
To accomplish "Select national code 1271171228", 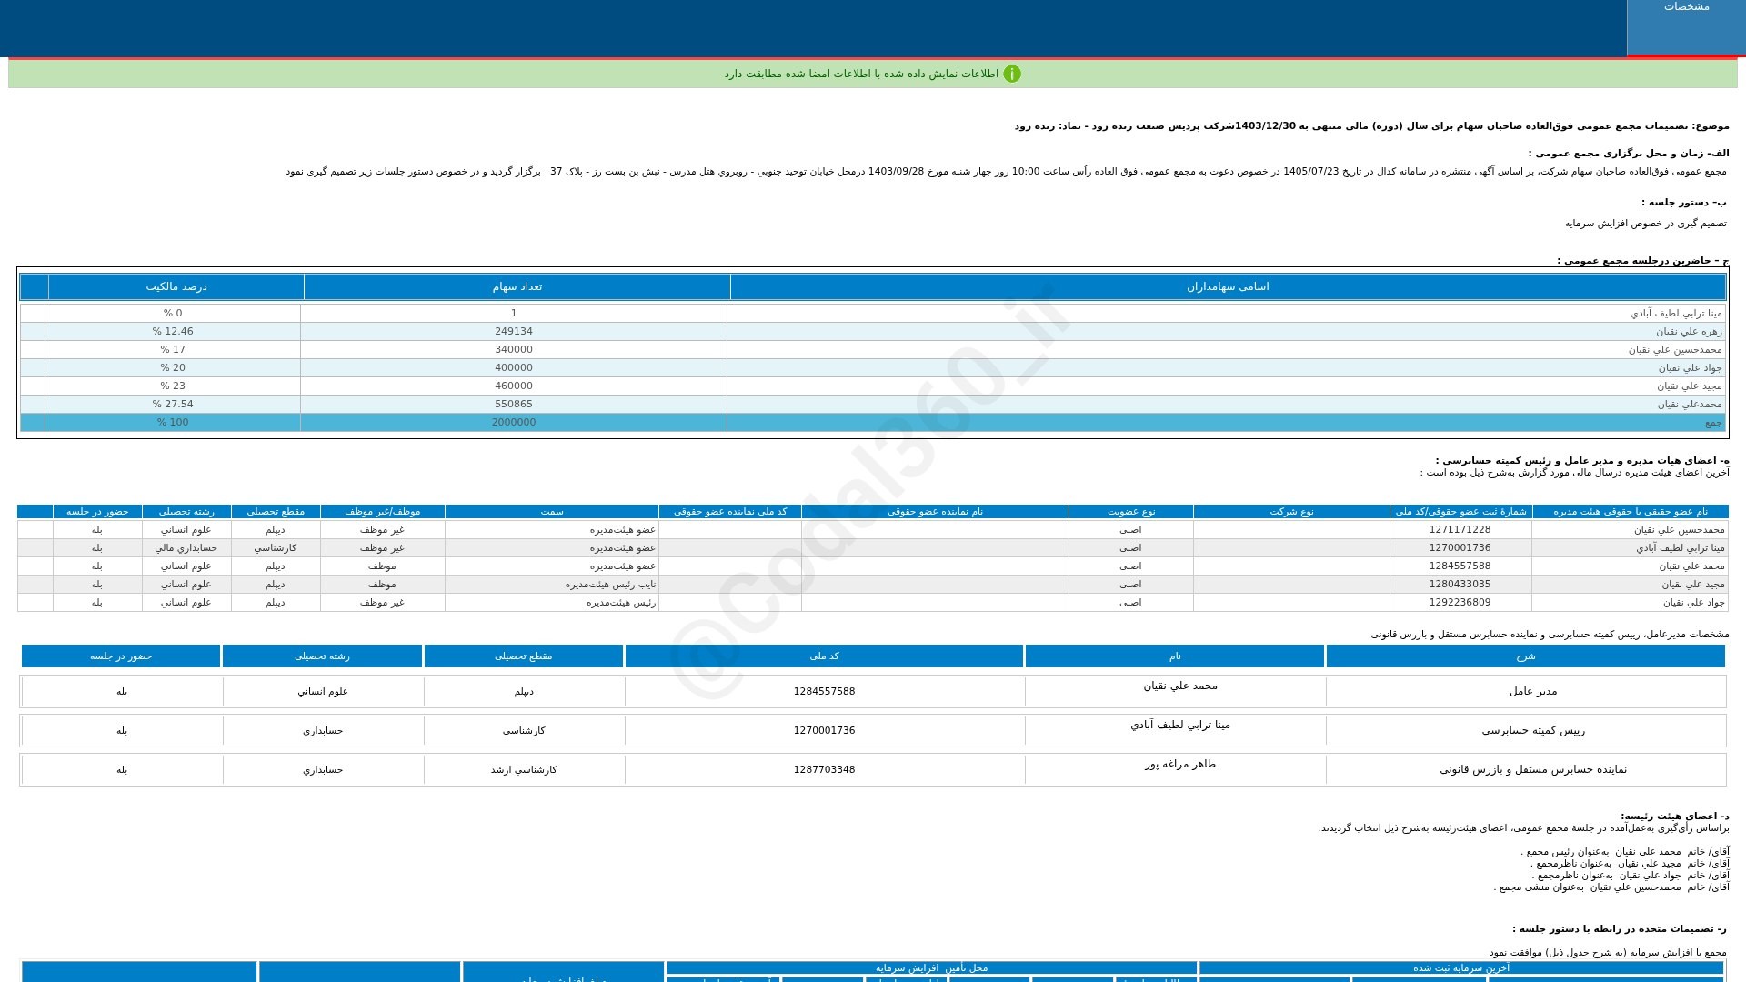I will [x=1460, y=530].
